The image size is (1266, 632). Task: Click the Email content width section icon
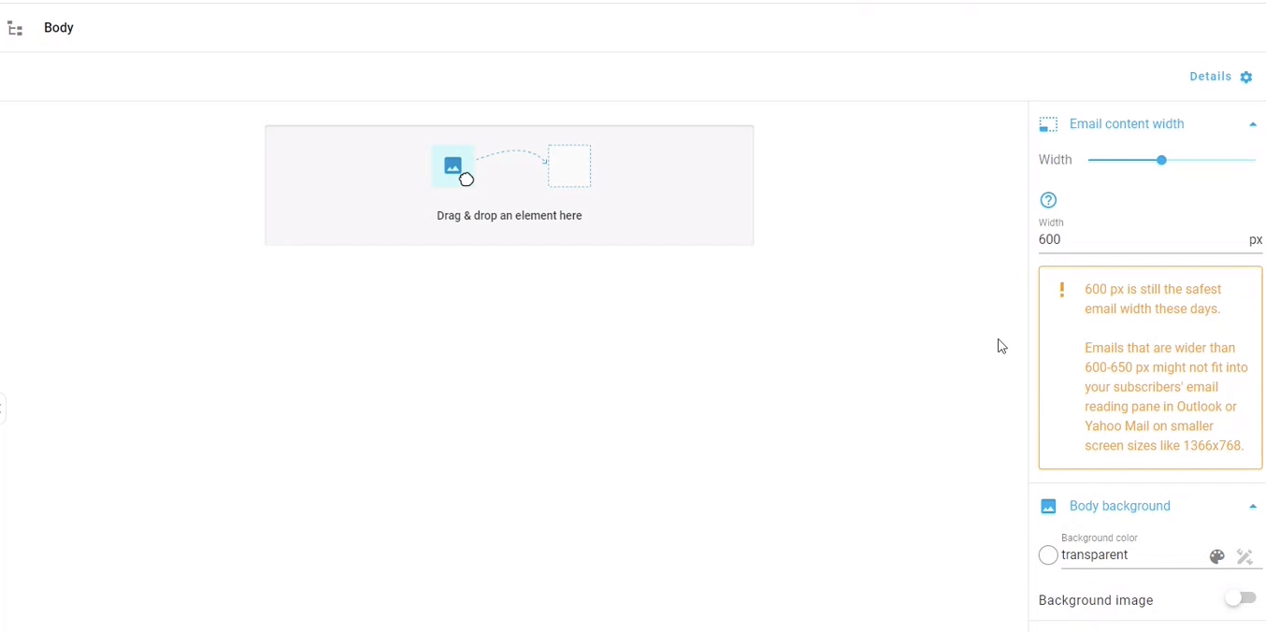(1048, 123)
